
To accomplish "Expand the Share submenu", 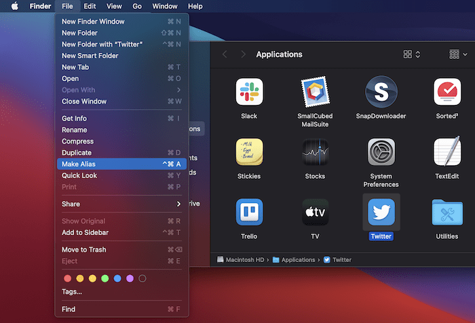I will click(121, 204).
